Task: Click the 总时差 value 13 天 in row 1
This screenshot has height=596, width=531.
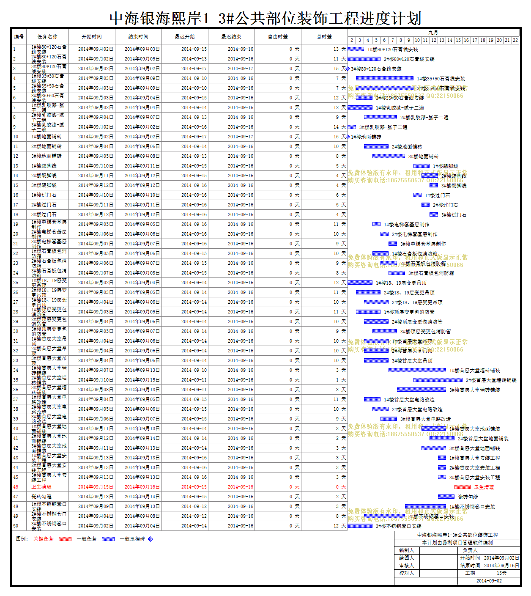Action: (x=339, y=49)
